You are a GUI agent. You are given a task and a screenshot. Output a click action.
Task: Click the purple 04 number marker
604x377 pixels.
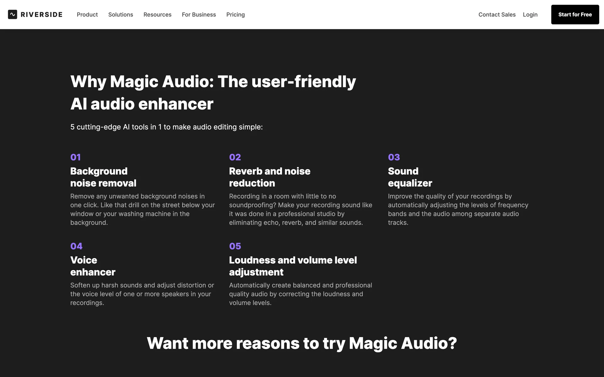pyautogui.click(x=76, y=246)
